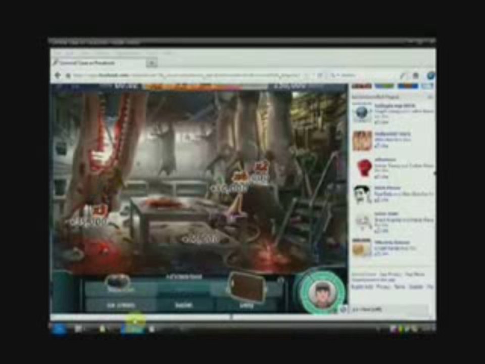Like the page next to globe thumbnail
This screenshot has width=485, height=364.
[x=381, y=122]
